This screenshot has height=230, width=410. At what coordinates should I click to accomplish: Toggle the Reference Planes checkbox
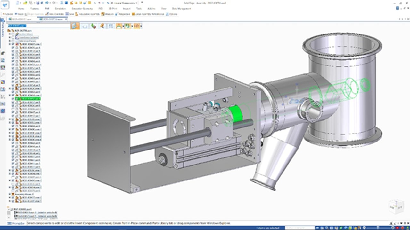click(x=13, y=41)
